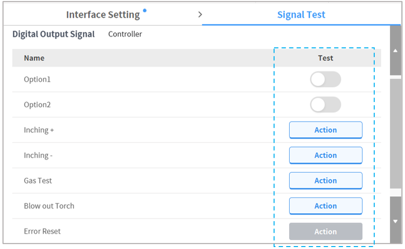Screen dimensions: 405x249
Task: Select the Gas Test row name
Action: 38,181
